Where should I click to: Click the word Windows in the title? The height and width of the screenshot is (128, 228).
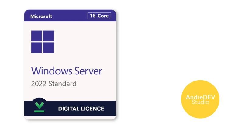(x=52, y=71)
